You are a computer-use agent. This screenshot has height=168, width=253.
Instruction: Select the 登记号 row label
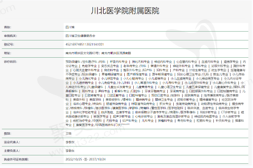tap(9, 44)
